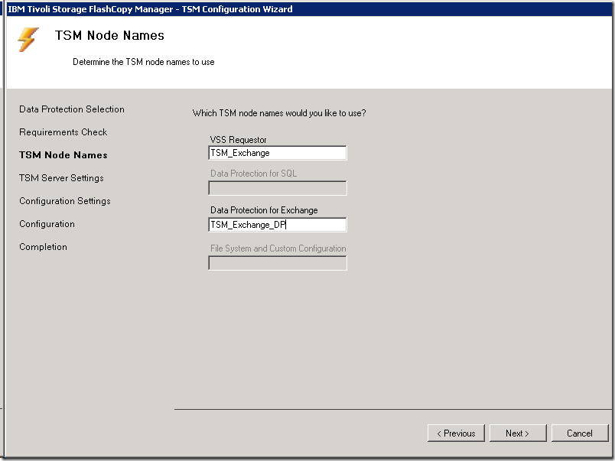Click the TSM Node Names page heading
615x461 pixels.
109,35
